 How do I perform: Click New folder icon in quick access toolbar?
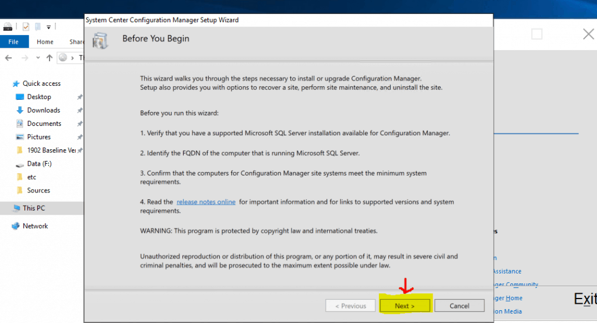[38, 27]
